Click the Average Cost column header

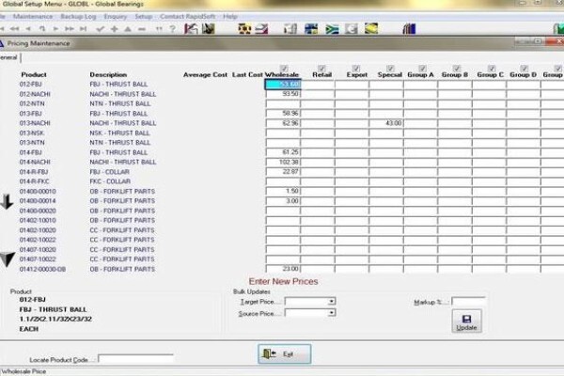point(205,75)
